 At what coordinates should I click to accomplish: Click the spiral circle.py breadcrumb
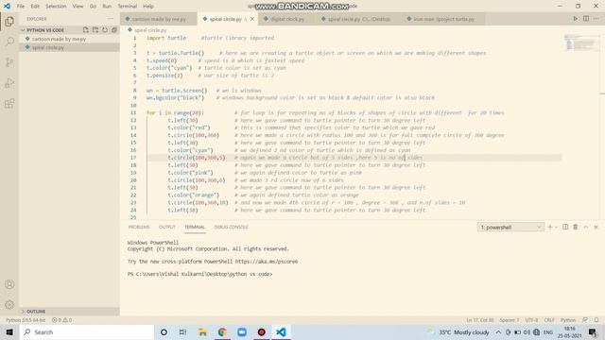click(150, 29)
